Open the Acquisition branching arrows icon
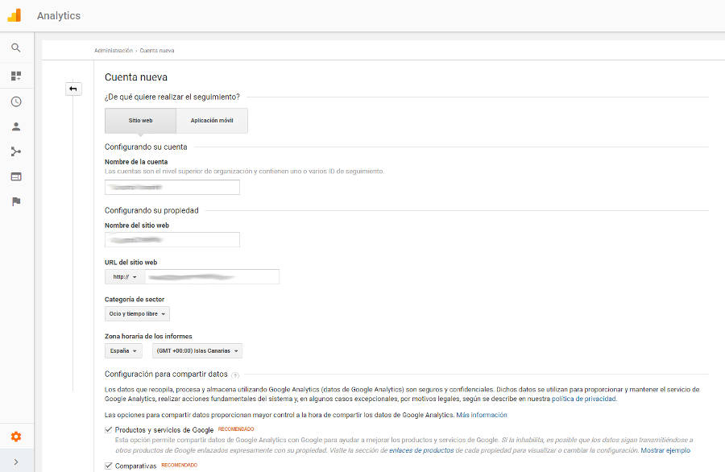The height and width of the screenshot is (472, 725). coord(16,151)
